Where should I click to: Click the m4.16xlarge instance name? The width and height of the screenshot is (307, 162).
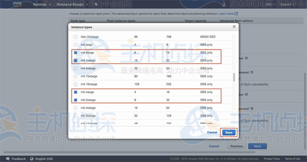[x=89, y=84]
